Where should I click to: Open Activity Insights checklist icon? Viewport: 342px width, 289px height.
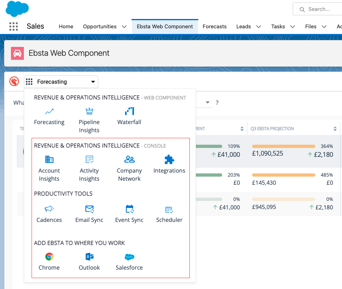pos(89,160)
